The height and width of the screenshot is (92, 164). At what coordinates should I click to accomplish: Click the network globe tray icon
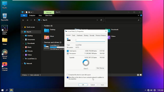pyautogui.click(x=148, y=90)
